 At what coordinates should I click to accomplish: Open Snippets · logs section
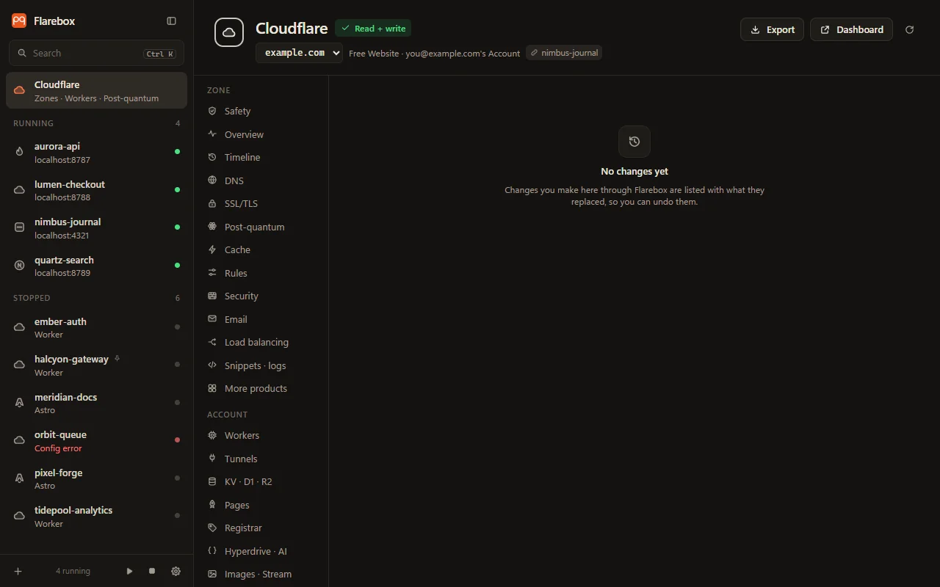coord(261,365)
